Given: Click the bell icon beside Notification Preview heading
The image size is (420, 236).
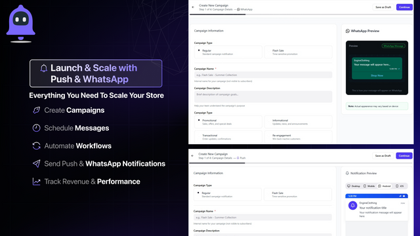Looking at the screenshot, I should click(x=347, y=173).
